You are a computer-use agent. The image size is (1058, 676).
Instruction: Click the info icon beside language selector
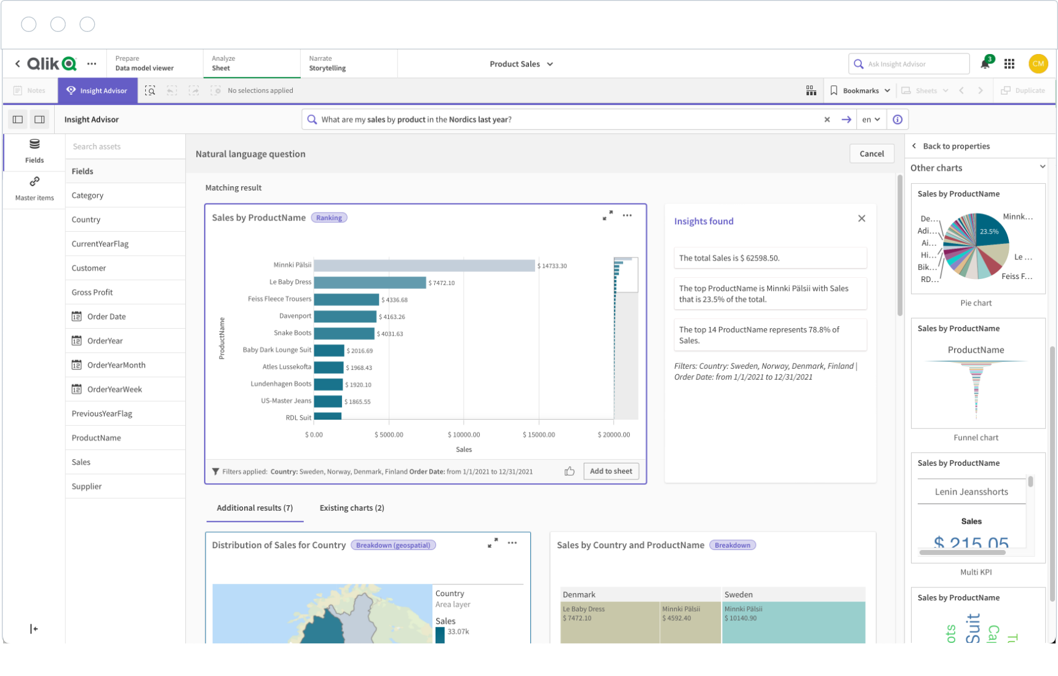(x=897, y=120)
